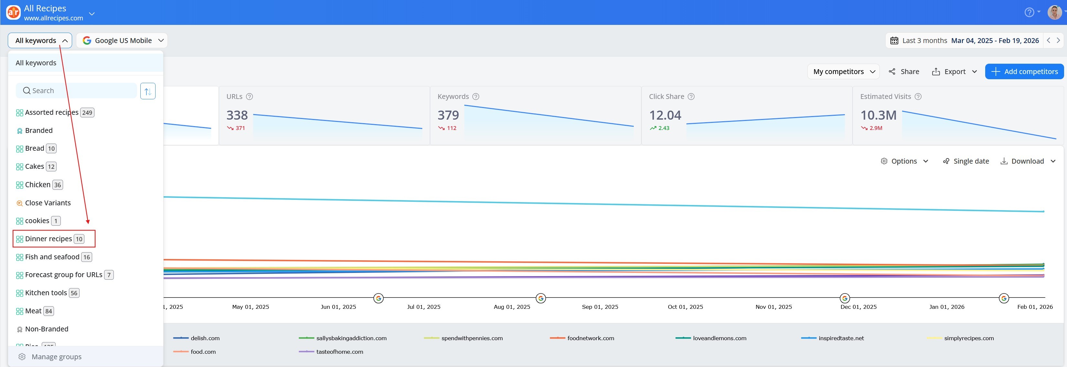Toggle simplyrecipes.com legend entry
This screenshot has height=367, width=1067.
pyautogui.click(x=960, y=339)
